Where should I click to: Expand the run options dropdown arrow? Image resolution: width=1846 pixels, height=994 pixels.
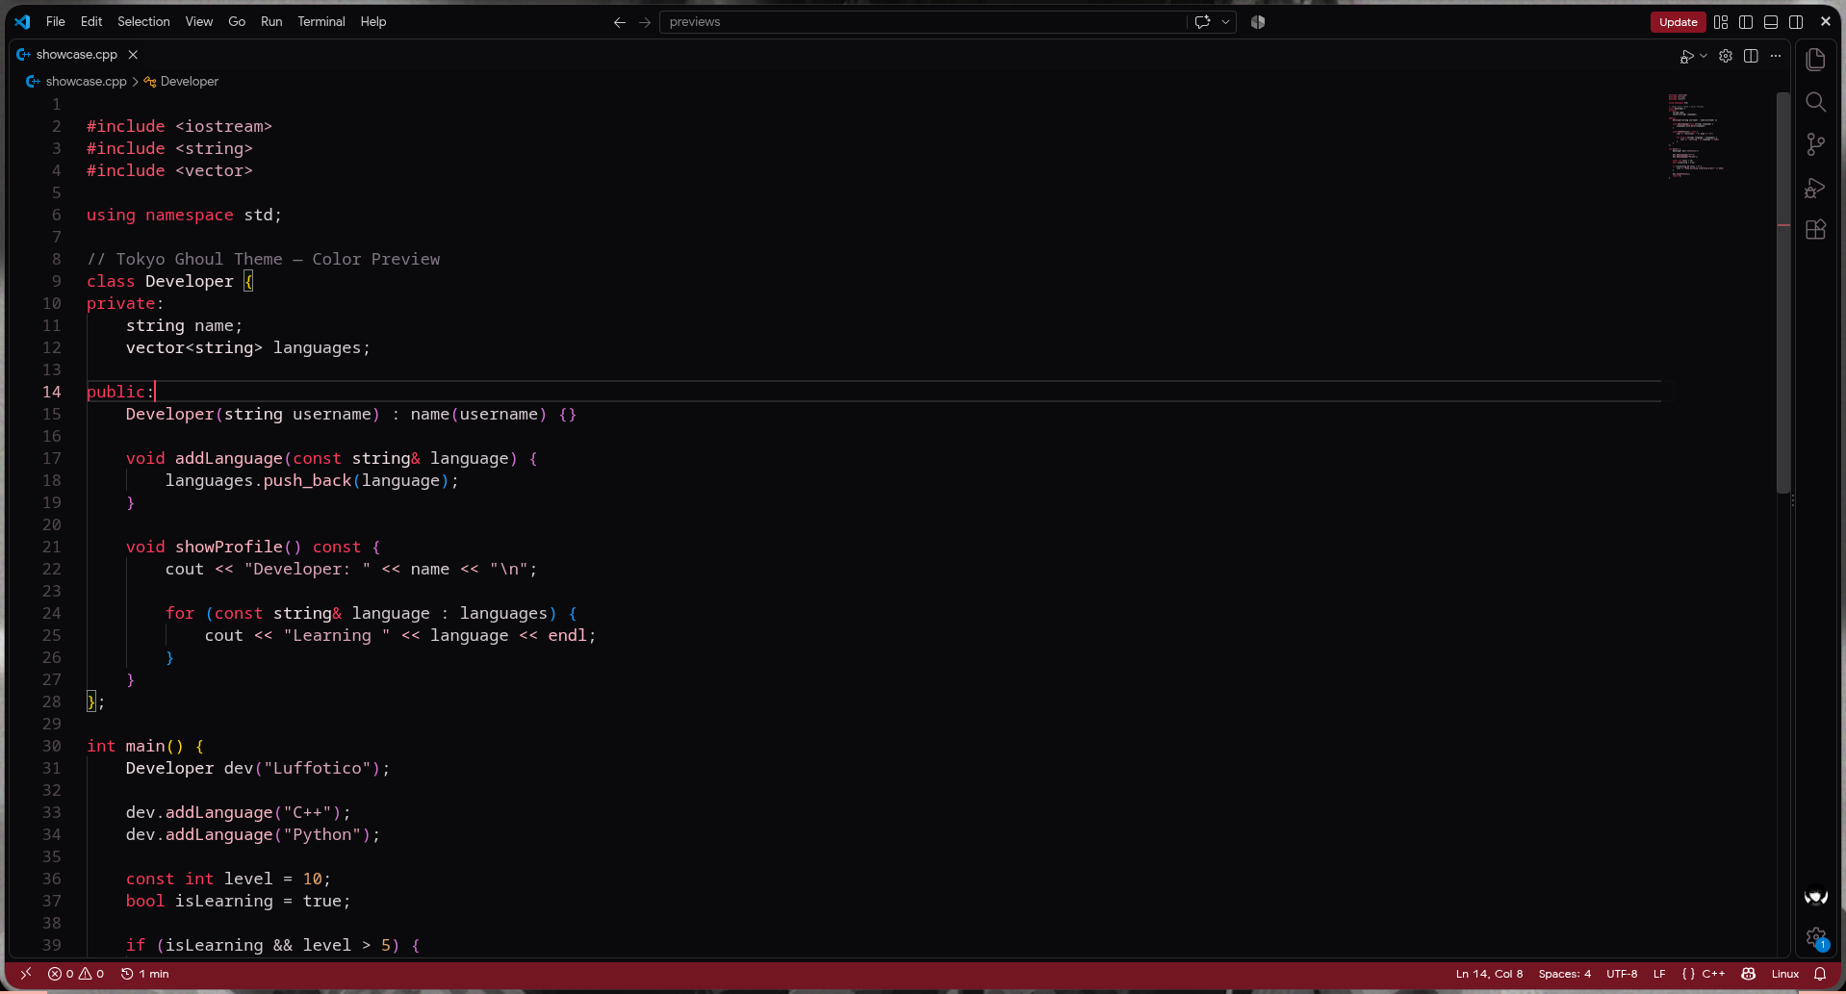(x=1704, y=57)
